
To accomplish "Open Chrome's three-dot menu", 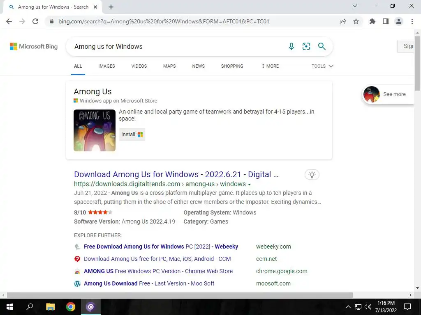I will [412, 21].
